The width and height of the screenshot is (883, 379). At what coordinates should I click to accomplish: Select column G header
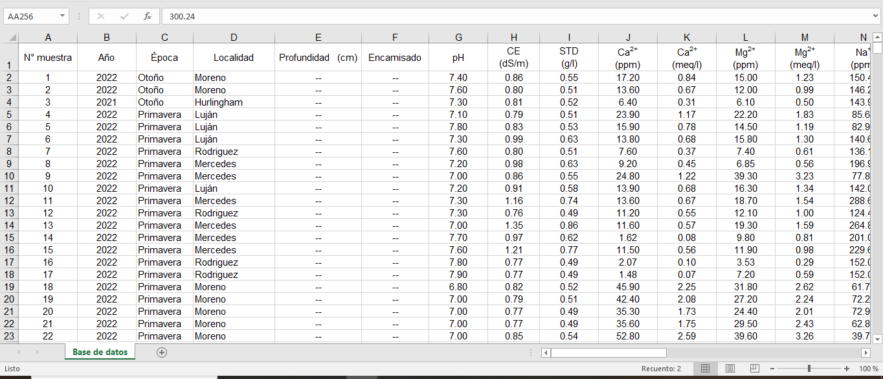(458, 38)
